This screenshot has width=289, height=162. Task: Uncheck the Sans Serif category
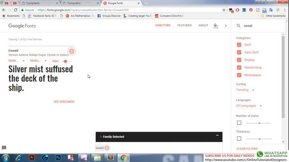239,52
